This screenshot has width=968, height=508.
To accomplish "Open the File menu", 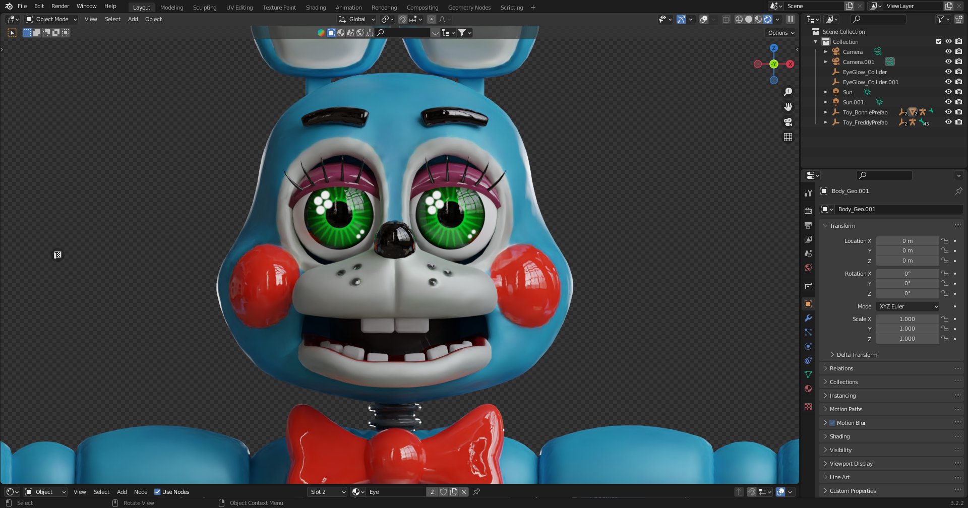I will point(22,6).
